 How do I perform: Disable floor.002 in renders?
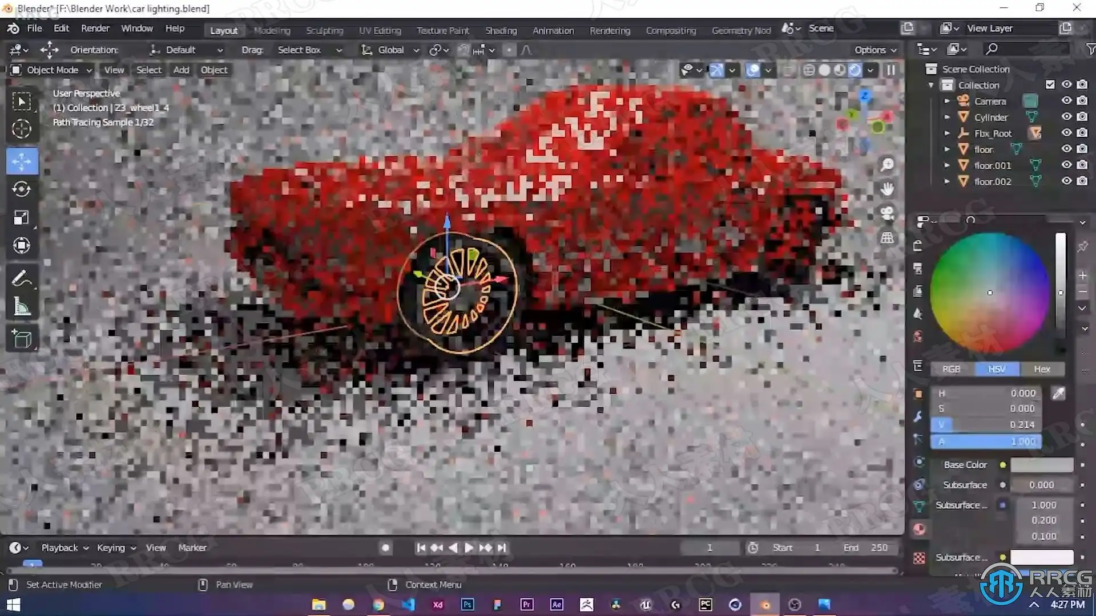click(1082, 181)
